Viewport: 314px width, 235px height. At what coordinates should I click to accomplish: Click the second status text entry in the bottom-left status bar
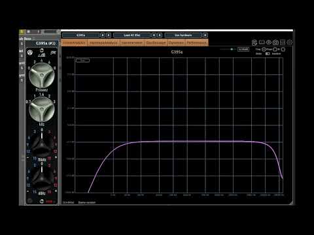(x=87, y=202)
